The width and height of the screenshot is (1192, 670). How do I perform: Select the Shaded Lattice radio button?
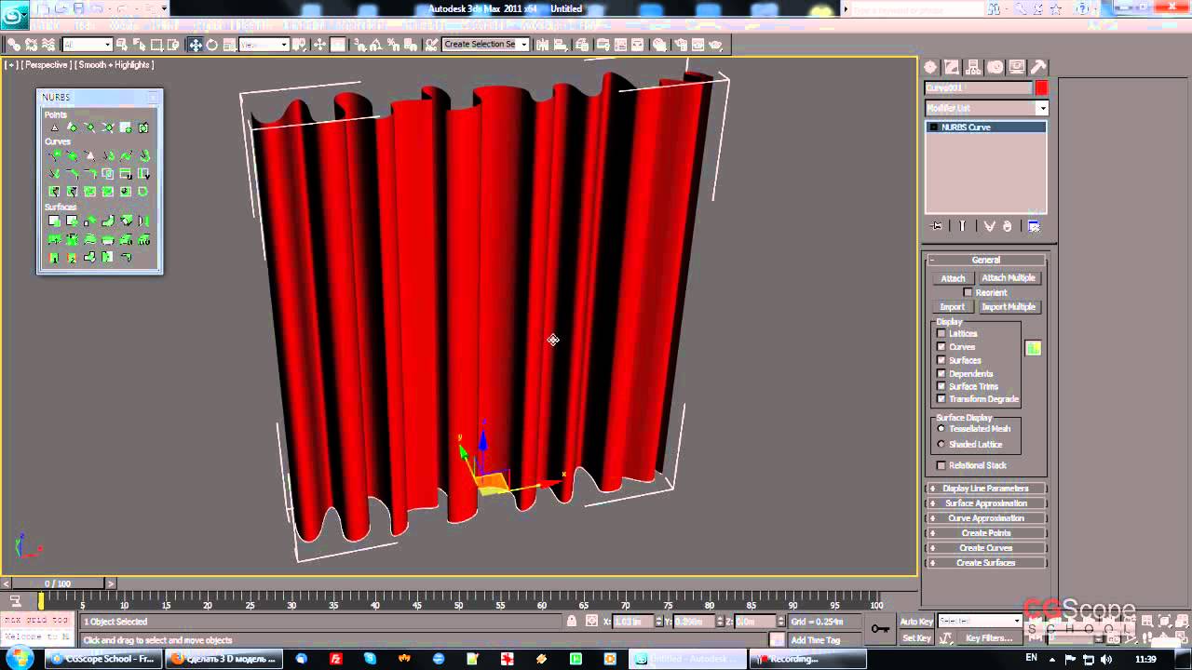(941, 444)
